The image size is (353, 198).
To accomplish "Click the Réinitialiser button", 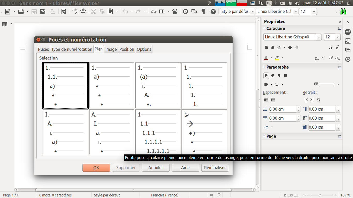I will tap(215, 168).
